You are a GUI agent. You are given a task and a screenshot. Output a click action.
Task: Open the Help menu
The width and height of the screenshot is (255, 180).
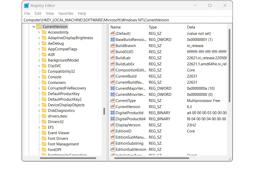point(82,13)
